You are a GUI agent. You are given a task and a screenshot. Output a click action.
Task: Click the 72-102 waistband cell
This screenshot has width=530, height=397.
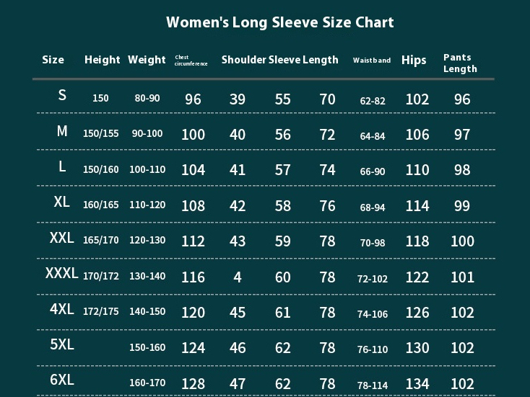[x=373, y=279]
